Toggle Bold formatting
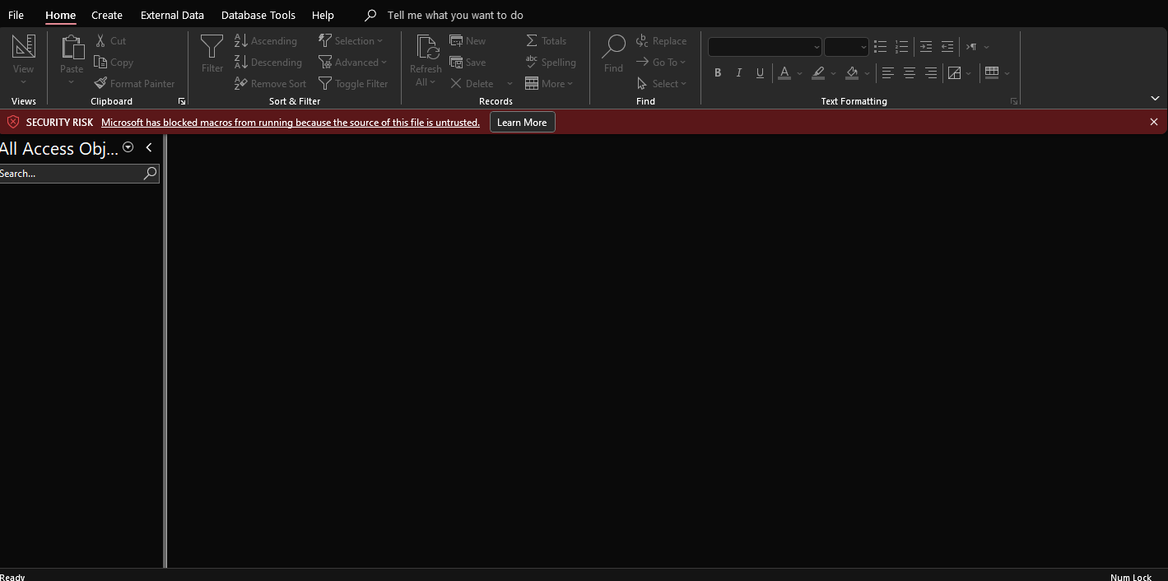The image size is (1168, 581). pyautogui.click(x=718, y=72)
